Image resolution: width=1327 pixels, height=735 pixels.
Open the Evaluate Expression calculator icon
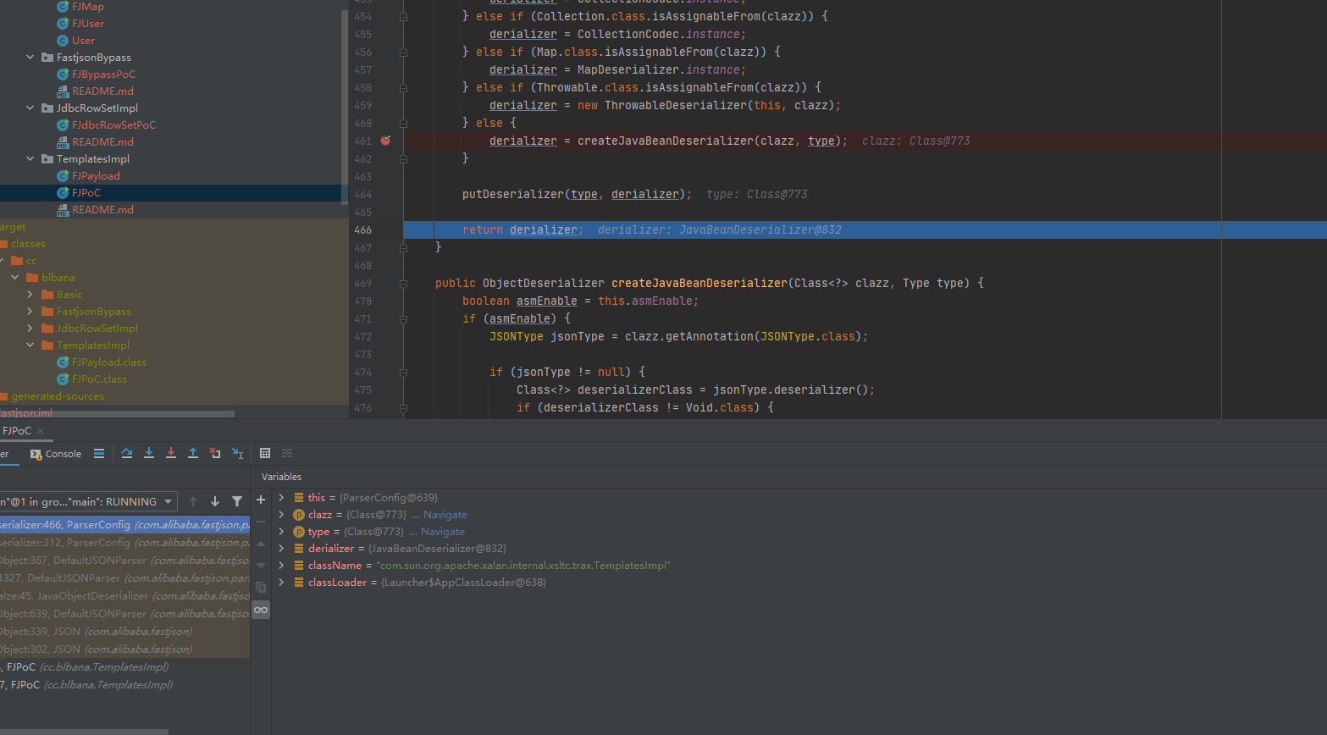(x=265, y=454)
